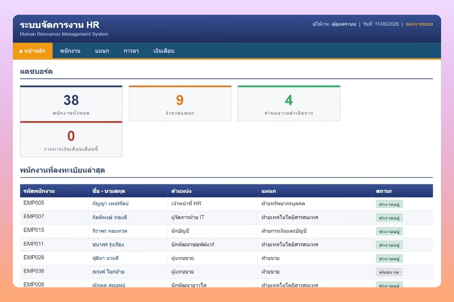Open employee ธนาพร รุ่งเรือง name link
Screen dimensions: 454x302
point(108,244)
